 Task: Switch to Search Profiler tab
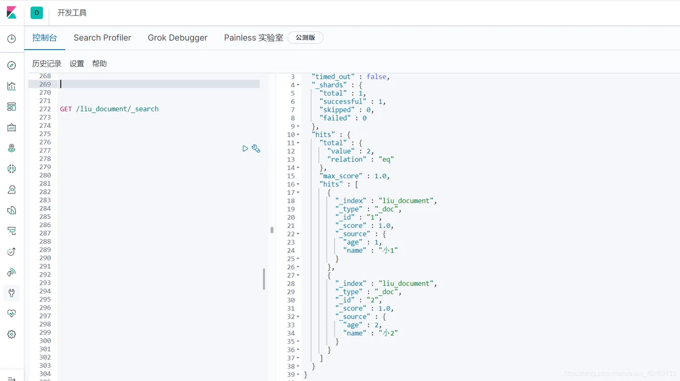pyautogui.click(x=102, y=37)
